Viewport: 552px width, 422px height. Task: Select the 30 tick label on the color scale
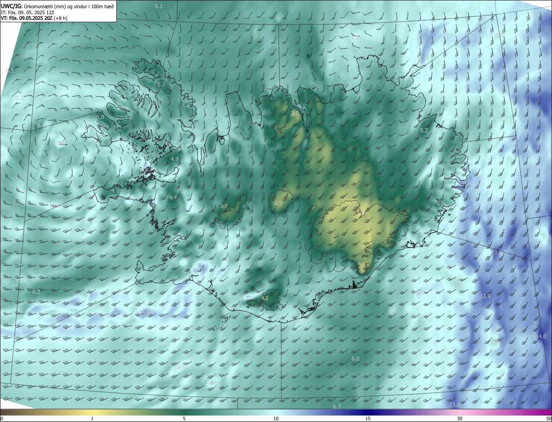(x=460, y=419)
